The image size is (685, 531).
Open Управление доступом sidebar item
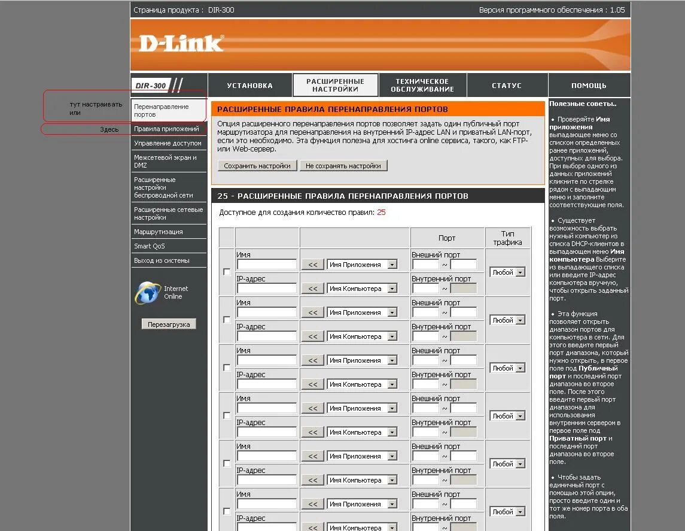tap(169, 143)
